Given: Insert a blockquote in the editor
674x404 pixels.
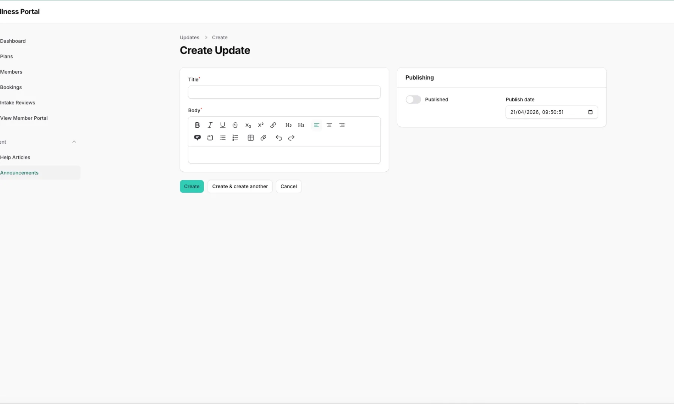Looking at the screenshot, I should pos(197,138).
